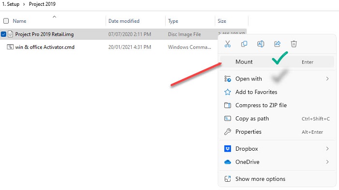
Task: Click the Disc Image File type cell
Action: 185,34
